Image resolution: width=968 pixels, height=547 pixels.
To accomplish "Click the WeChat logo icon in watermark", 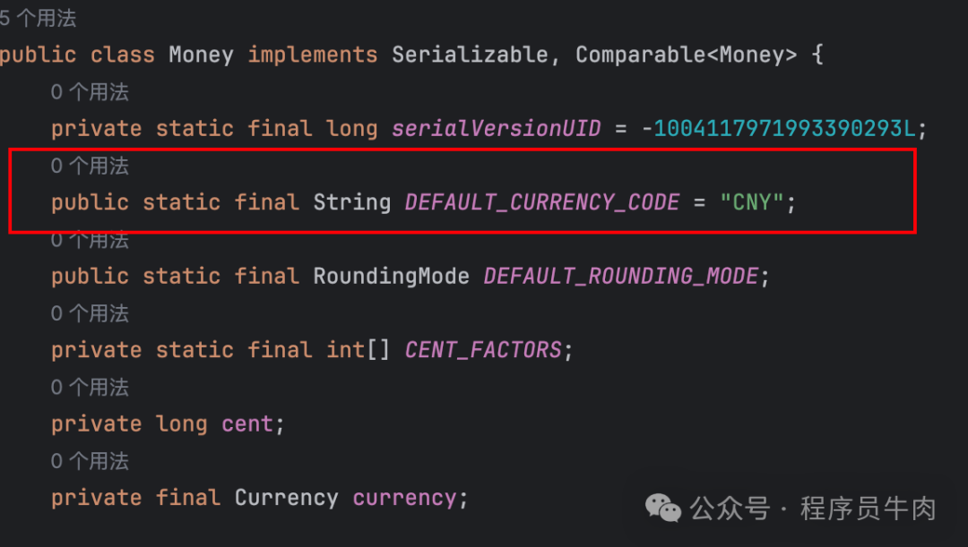I will click(x=664, y=509).
